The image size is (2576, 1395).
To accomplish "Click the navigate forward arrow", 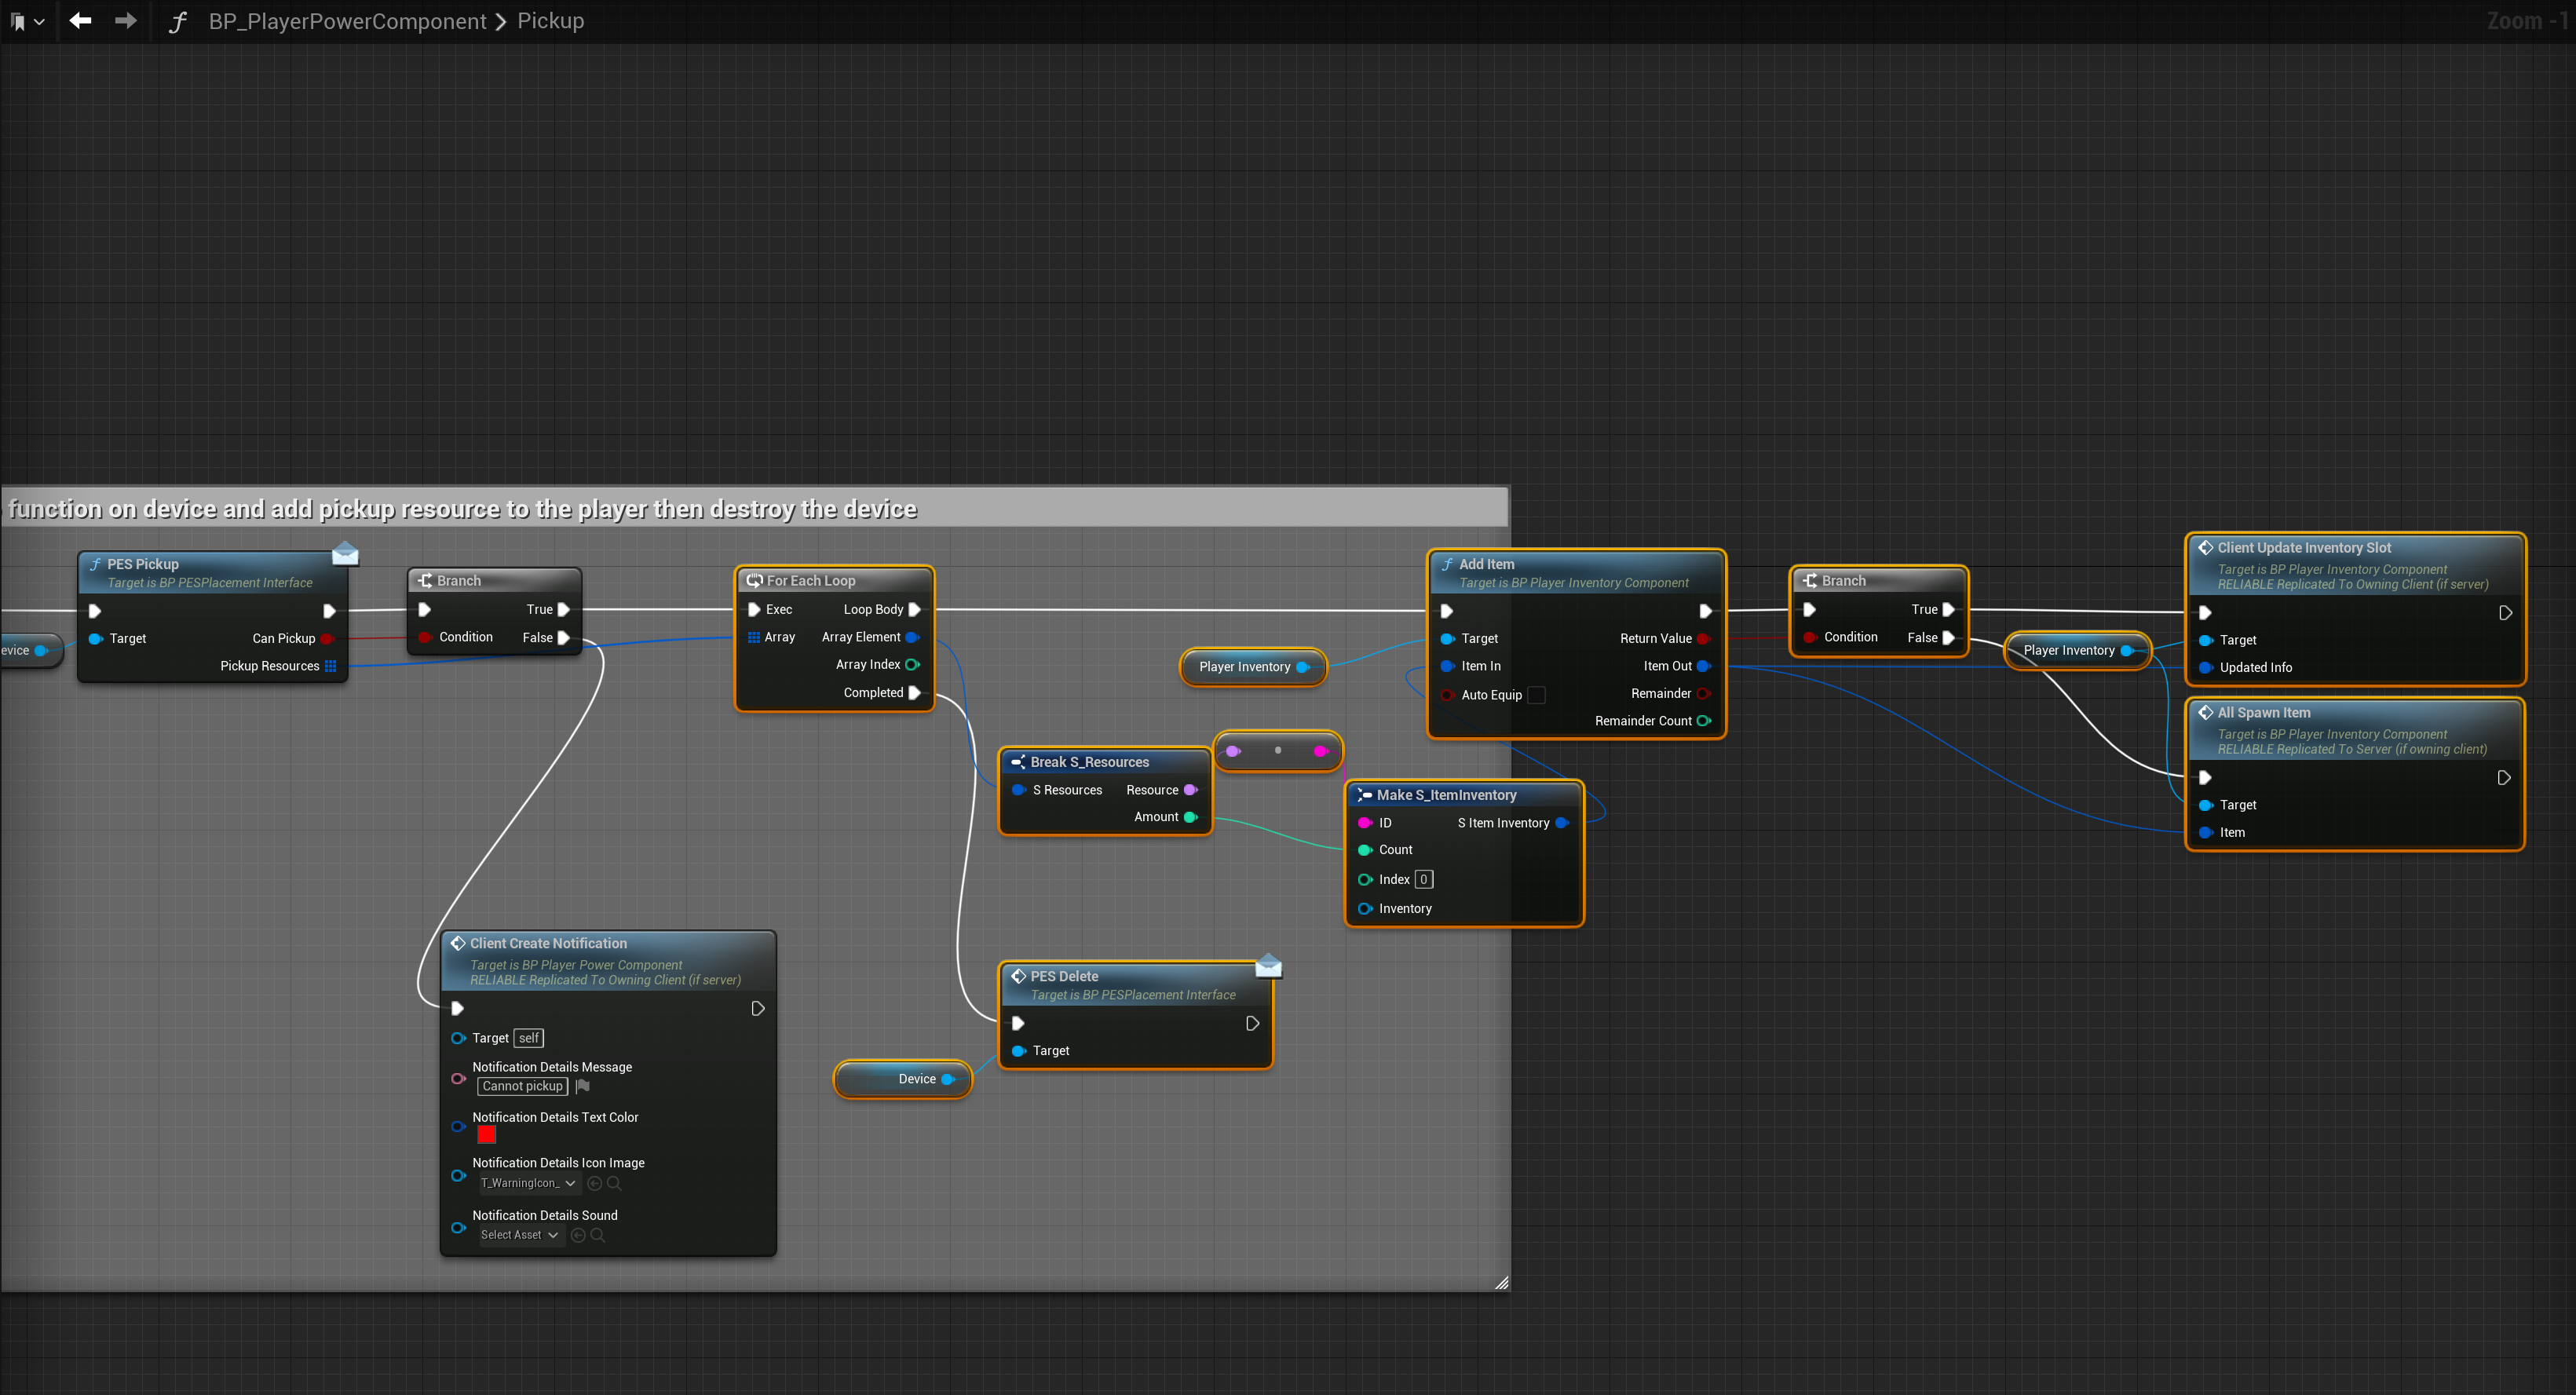I will 126,21.
